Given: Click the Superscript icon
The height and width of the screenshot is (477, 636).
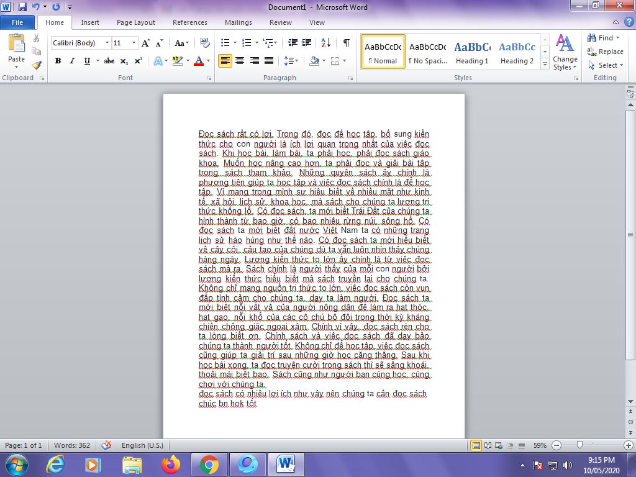Looking at the screenshot, I should pos(139,61).
